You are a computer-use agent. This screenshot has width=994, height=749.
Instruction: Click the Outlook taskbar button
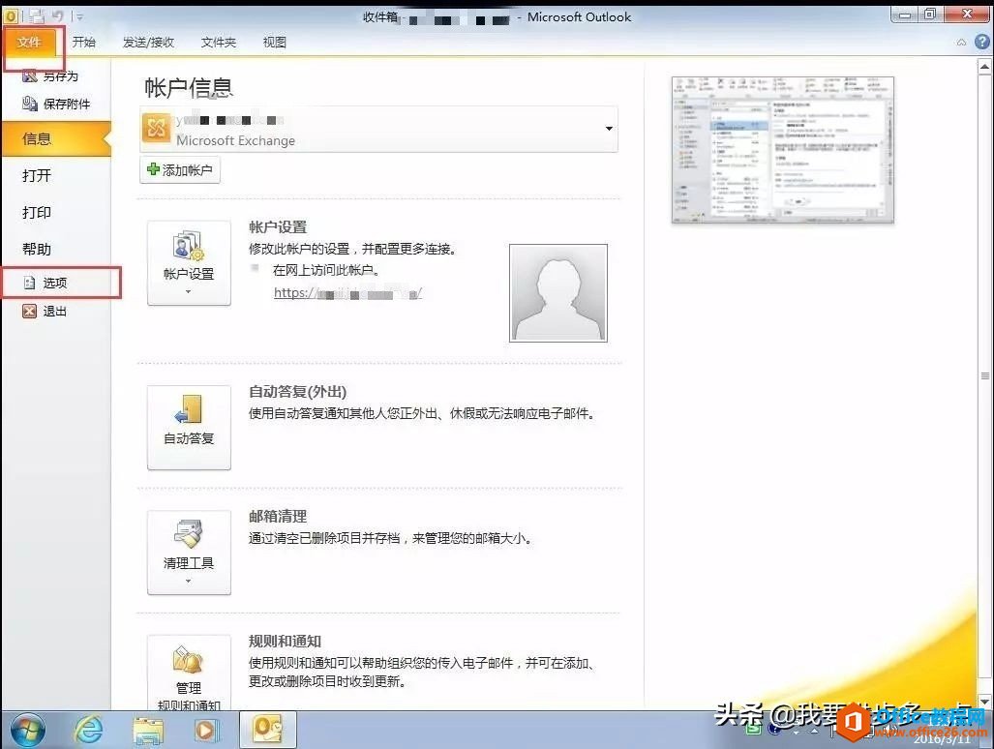point(267,730)
